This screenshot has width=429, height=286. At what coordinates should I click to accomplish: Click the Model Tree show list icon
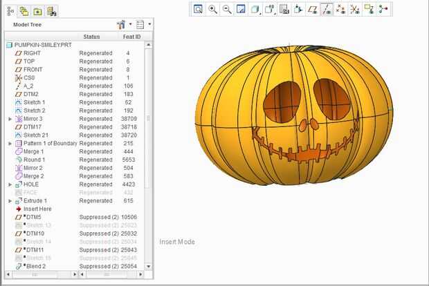tap(140, 25)
